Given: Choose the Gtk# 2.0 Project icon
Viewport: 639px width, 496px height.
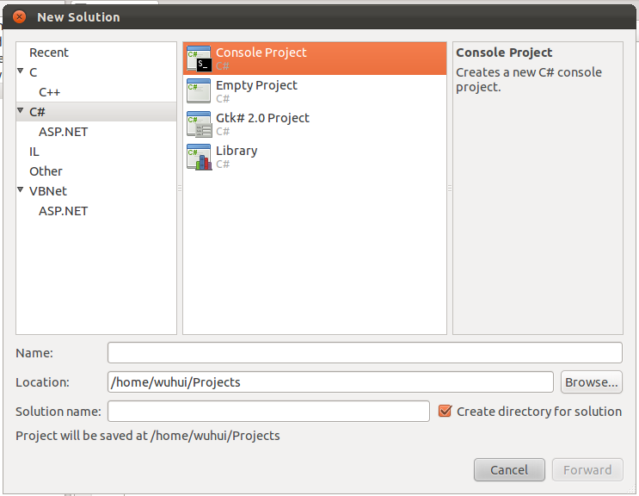Looking at the screenshot, I should [x=199, y=124].
